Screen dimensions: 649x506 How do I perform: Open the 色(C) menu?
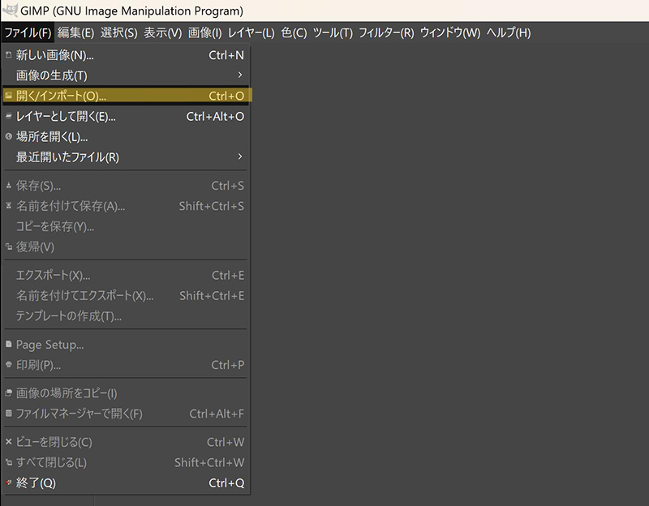[x=294, y=32]
